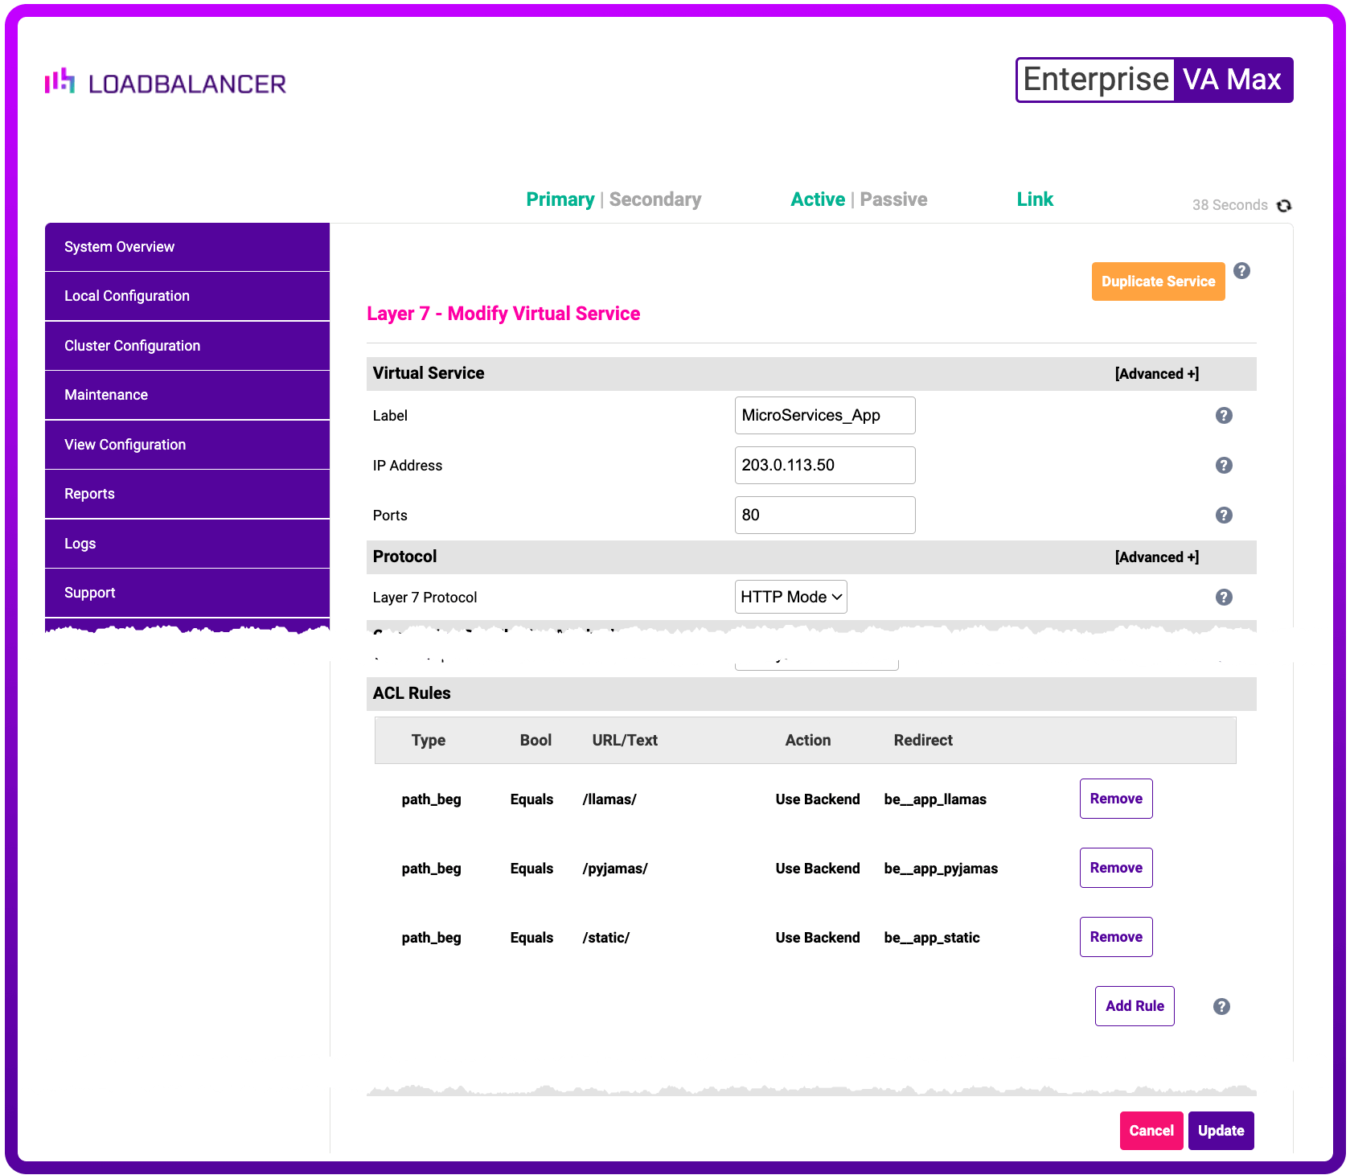Click the Duplicate Service button
1350x1175 pixels.
[1158, 281]
